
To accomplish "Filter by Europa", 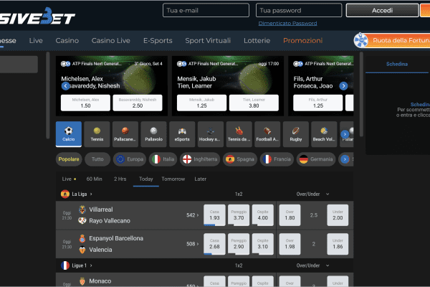I will [x=130, y=159].
